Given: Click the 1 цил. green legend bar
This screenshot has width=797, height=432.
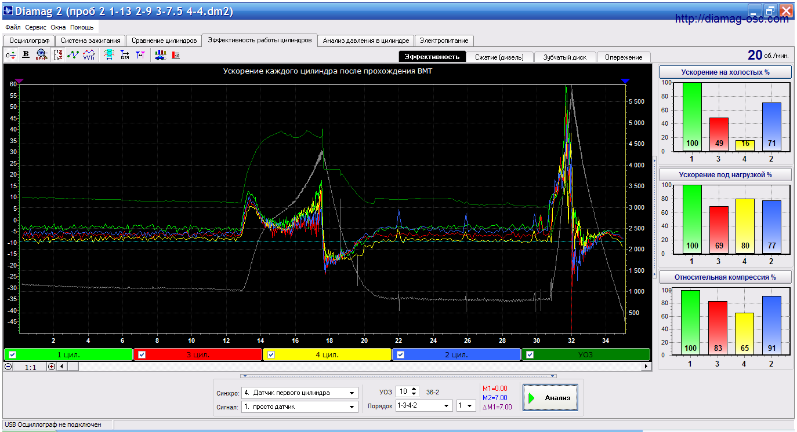Looking at the screenshot, I should coord(68,354).
